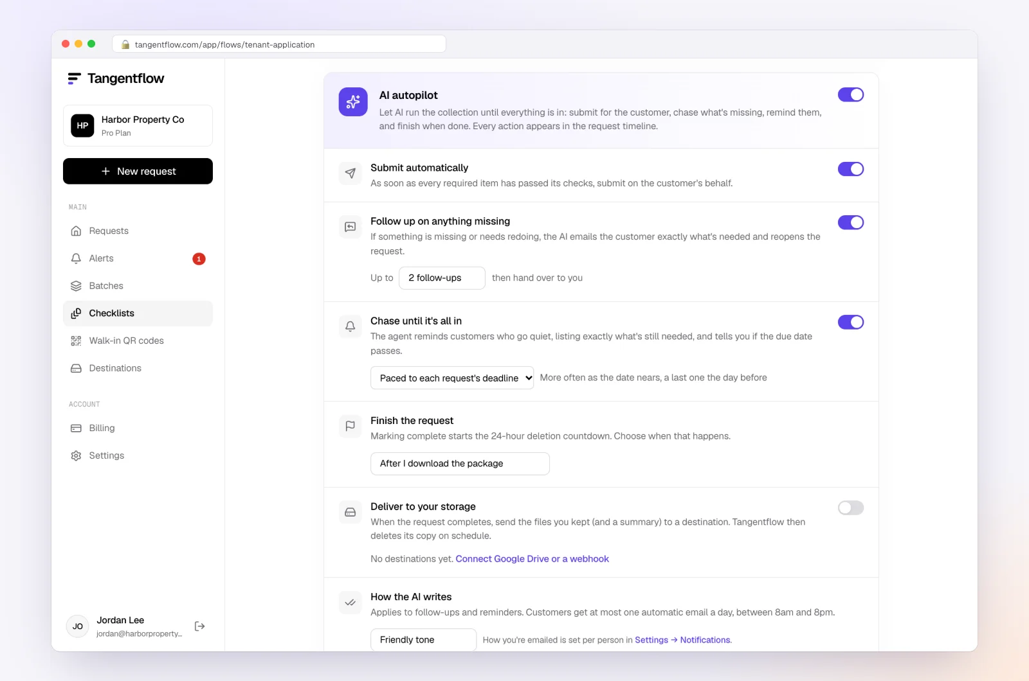Screen dimensions: 1029x681
Task: Disable the Submit automatically toggle
Action: pos(851,169)
